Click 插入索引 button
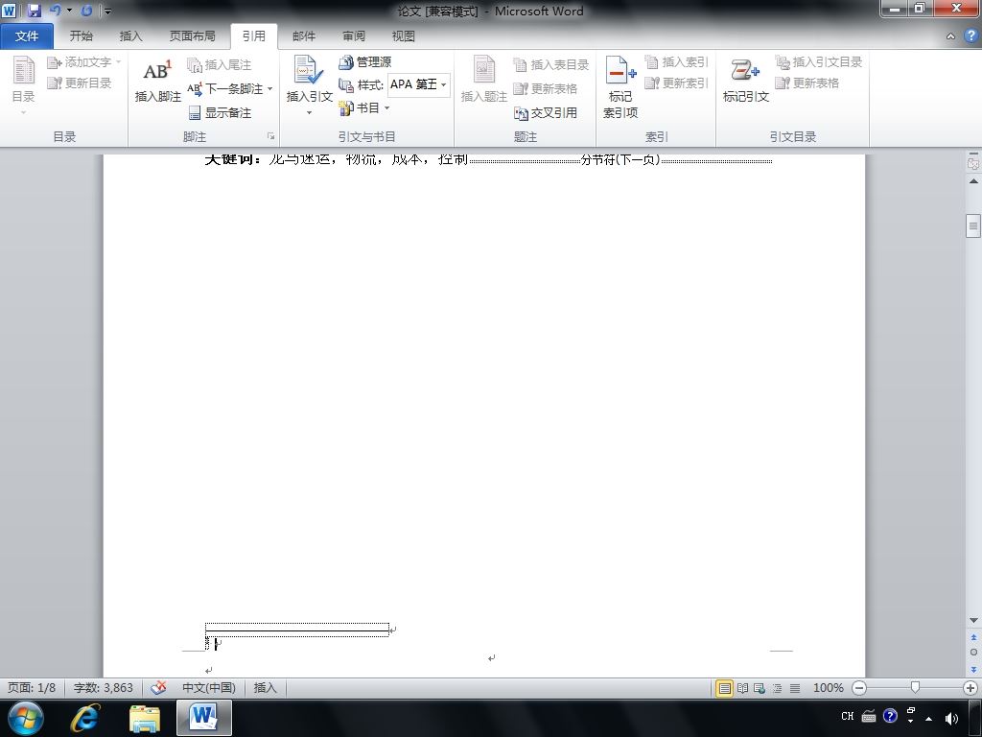 point(676,62)
